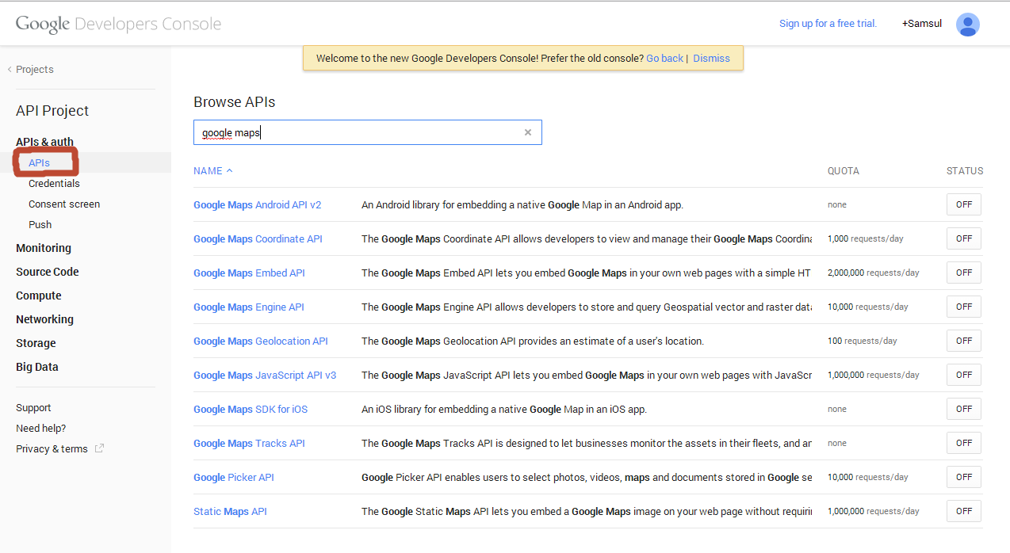Click the 1,000 requests/day quota value
The height and width of the screenshot is (553, 1010).
point(866,238)
